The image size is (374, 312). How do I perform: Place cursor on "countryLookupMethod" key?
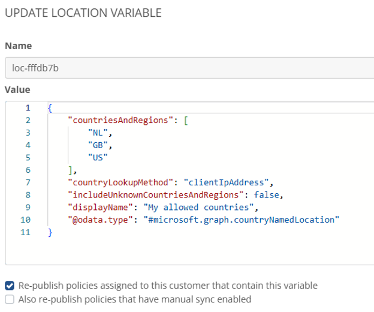[119, 182]
